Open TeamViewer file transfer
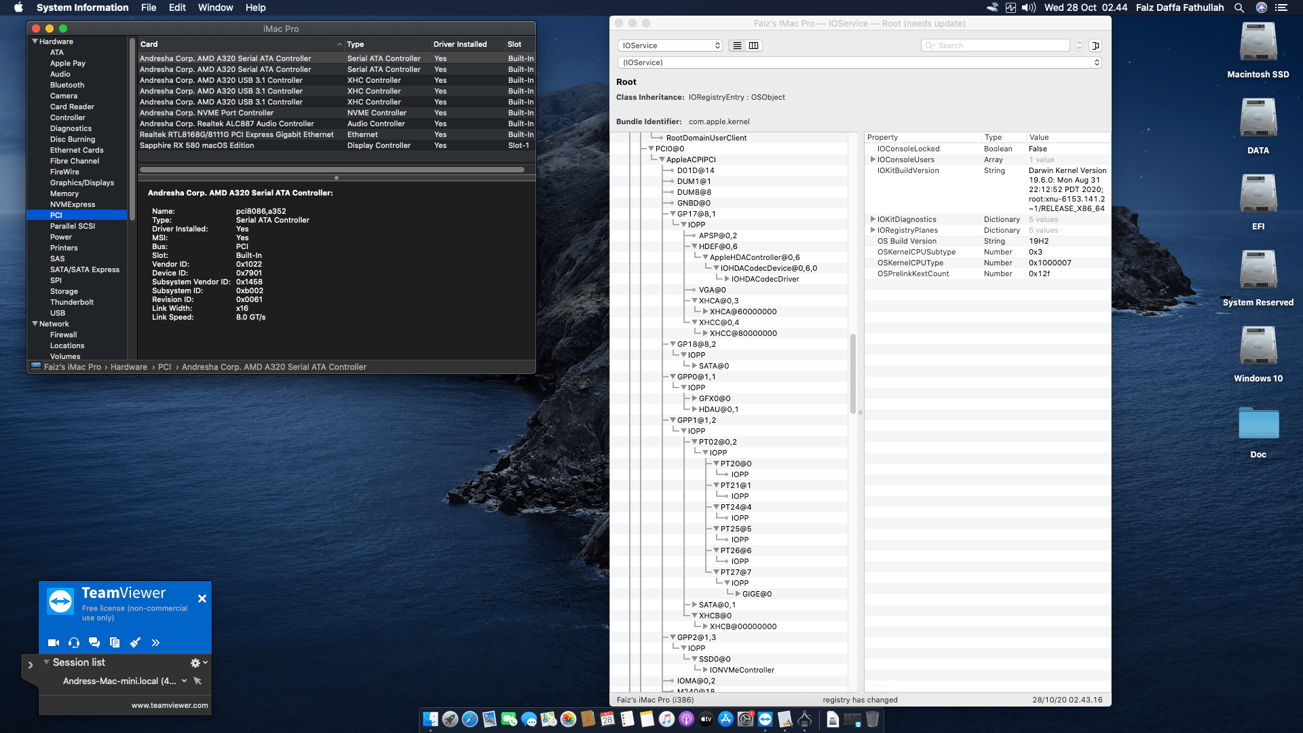This screenshot has width=1303, height=733. pyautogui.click(x=115, y=642)
